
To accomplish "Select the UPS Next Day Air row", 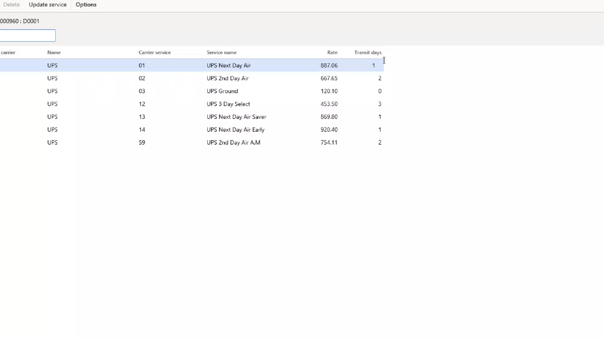I will click(192, 65).
